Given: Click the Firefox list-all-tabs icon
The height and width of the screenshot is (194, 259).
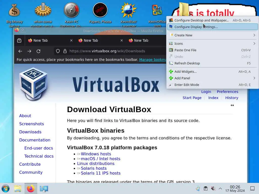Looking at the screenshot, I should [x=19, y=40].
